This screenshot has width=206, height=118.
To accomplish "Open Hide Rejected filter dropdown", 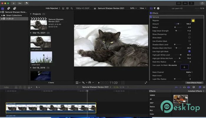I will tap(53, 8).
